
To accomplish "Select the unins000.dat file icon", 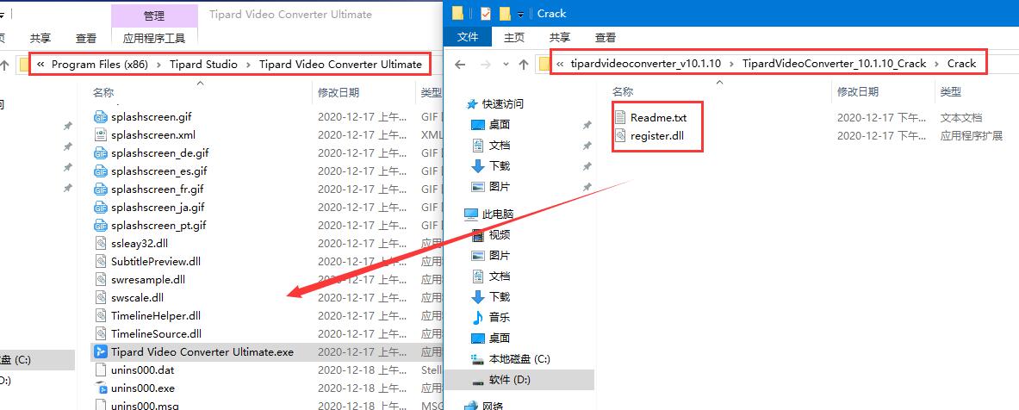I will point(100,370).
